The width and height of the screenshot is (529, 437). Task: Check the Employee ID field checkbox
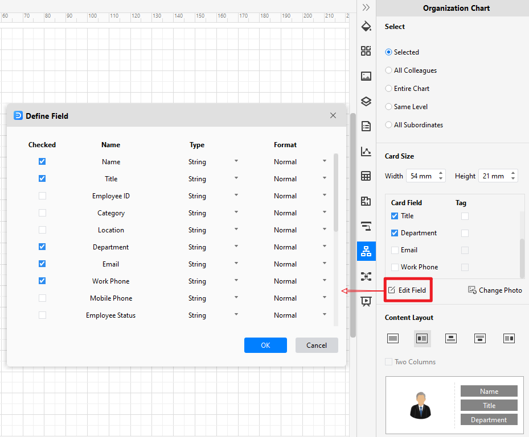42,195
